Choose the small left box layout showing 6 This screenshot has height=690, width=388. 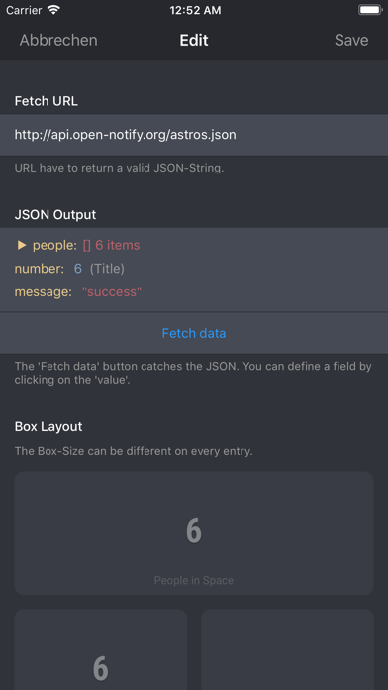tap(101, 649)
